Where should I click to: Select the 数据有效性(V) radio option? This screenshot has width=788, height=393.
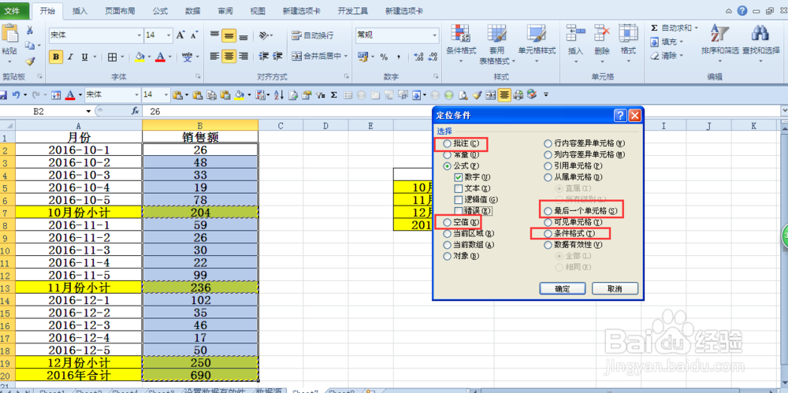coord(548,245)
